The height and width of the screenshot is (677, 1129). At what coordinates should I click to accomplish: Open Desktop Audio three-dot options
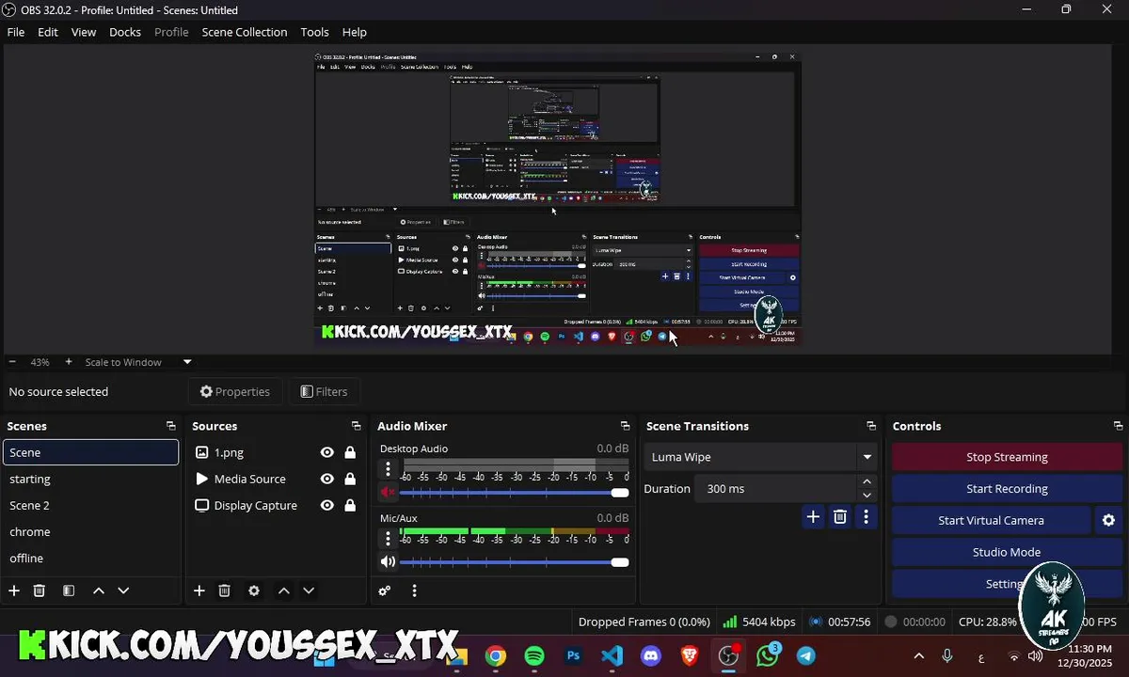pos(388,468)
